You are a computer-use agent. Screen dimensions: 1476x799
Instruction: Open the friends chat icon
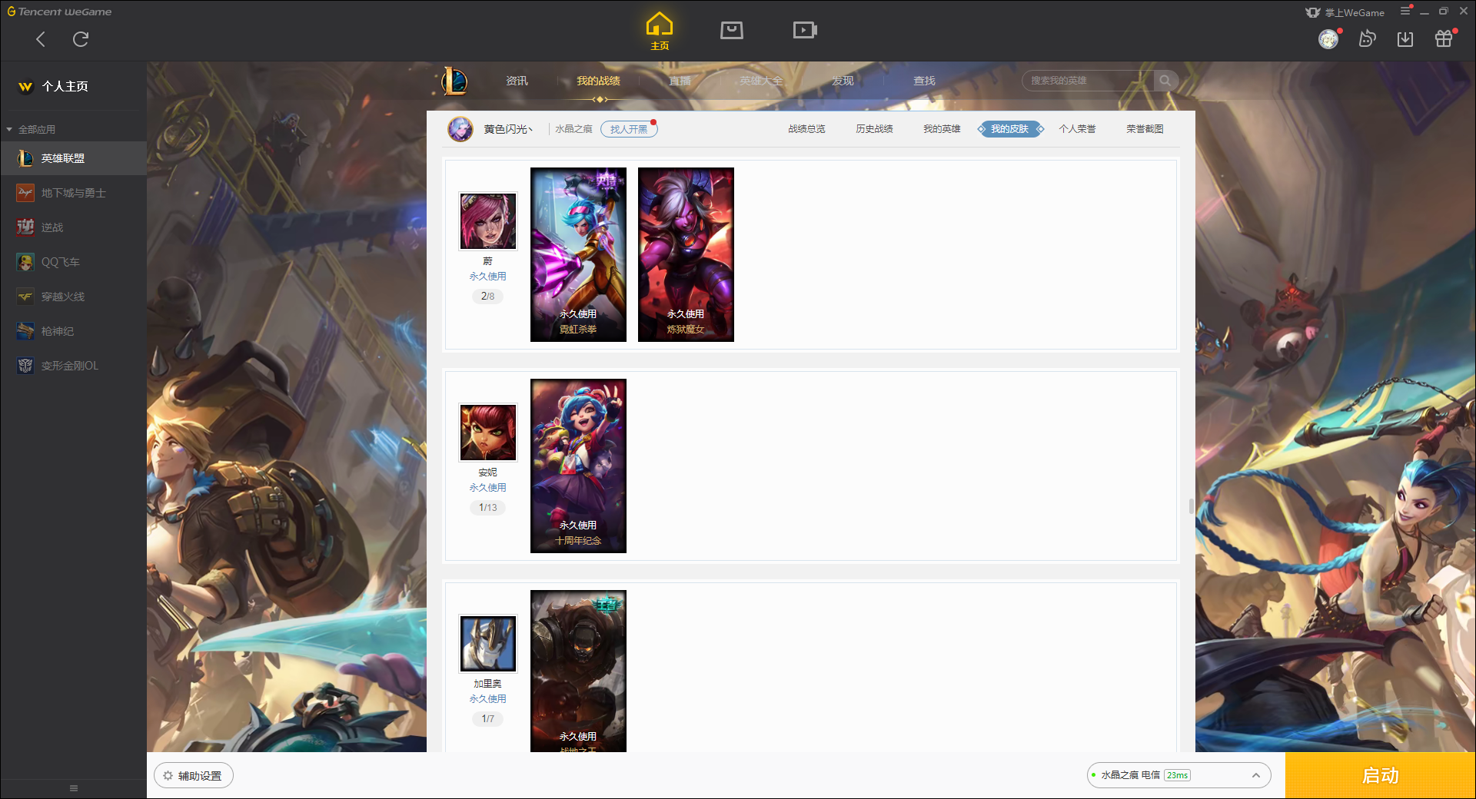(x=1367, y=39)
